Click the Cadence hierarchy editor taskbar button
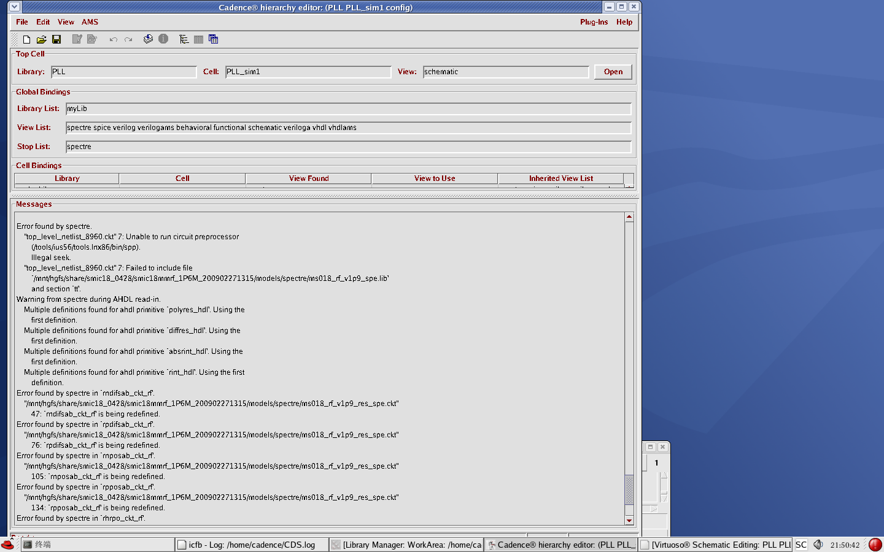 tap(561, 545)
